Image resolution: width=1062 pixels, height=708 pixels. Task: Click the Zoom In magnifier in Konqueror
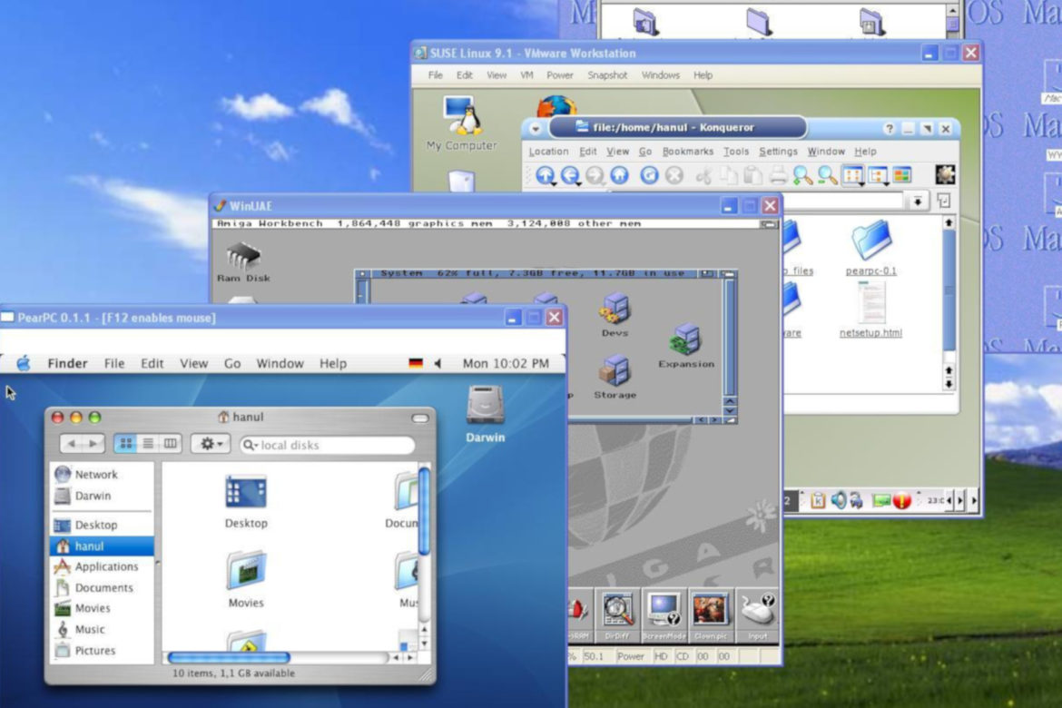[x=802, y=175]
